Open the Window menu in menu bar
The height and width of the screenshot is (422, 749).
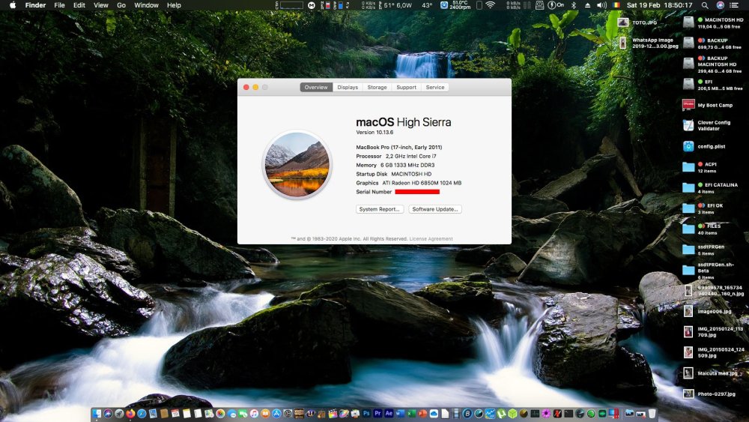[146, 5]
